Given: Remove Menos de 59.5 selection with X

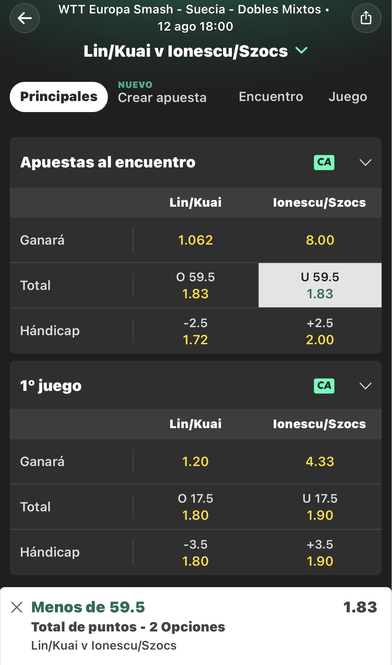Looking at the screenshot, I should (x=17, y=607).
